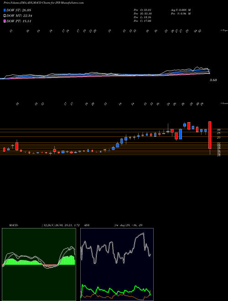The height and width of the screenshot is (301, 228).
Task: Select the 'DOW MT: 22.34' legend text
Action: [x=19, y=16]
